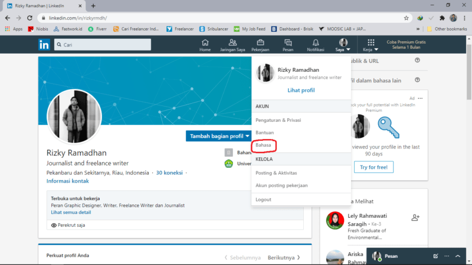Open Cari Freelancer Ind... bookmark
Viewport: 472px width, 265px height.
pos(136,29)
